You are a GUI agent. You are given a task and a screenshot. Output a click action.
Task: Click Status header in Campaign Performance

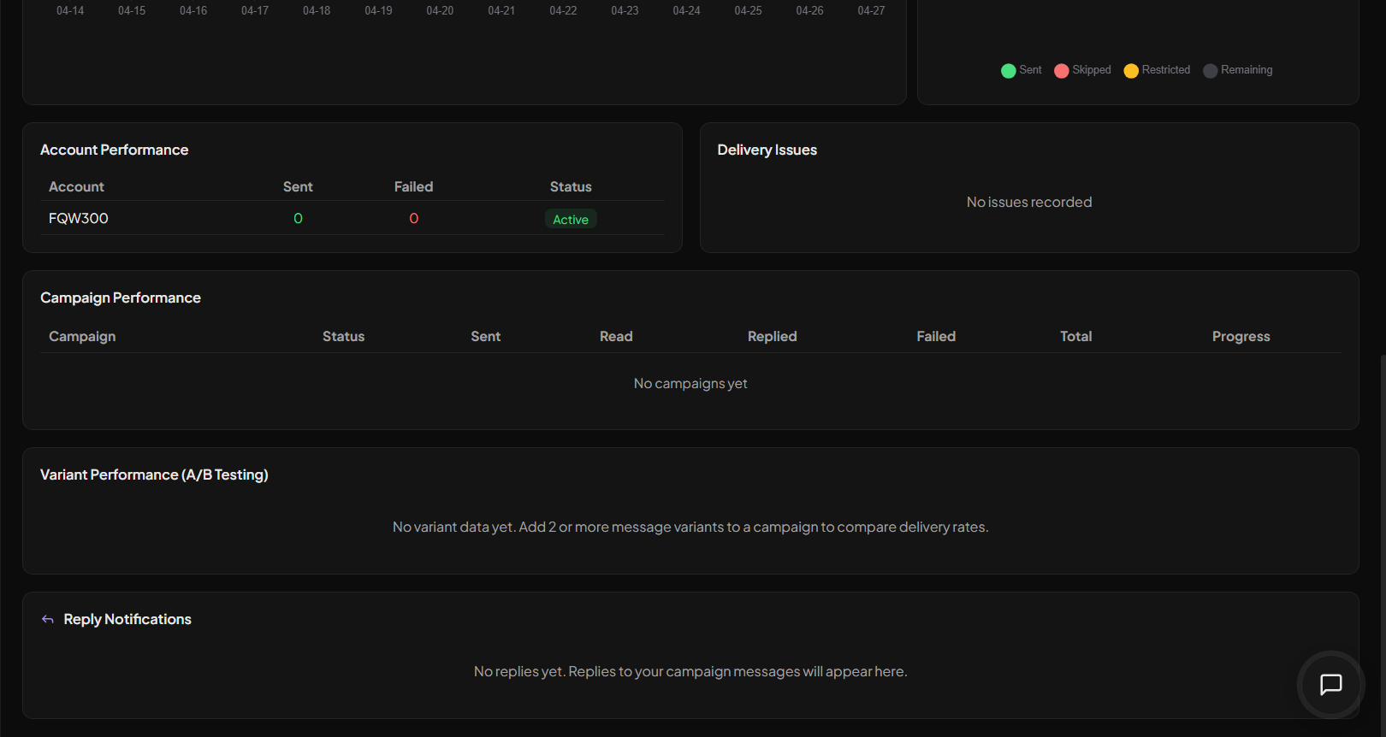[344, 336]
